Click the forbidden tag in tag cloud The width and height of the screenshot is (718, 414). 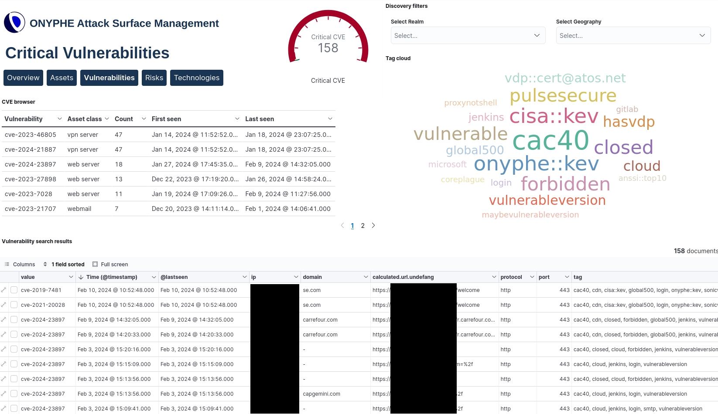pos(565,184)
